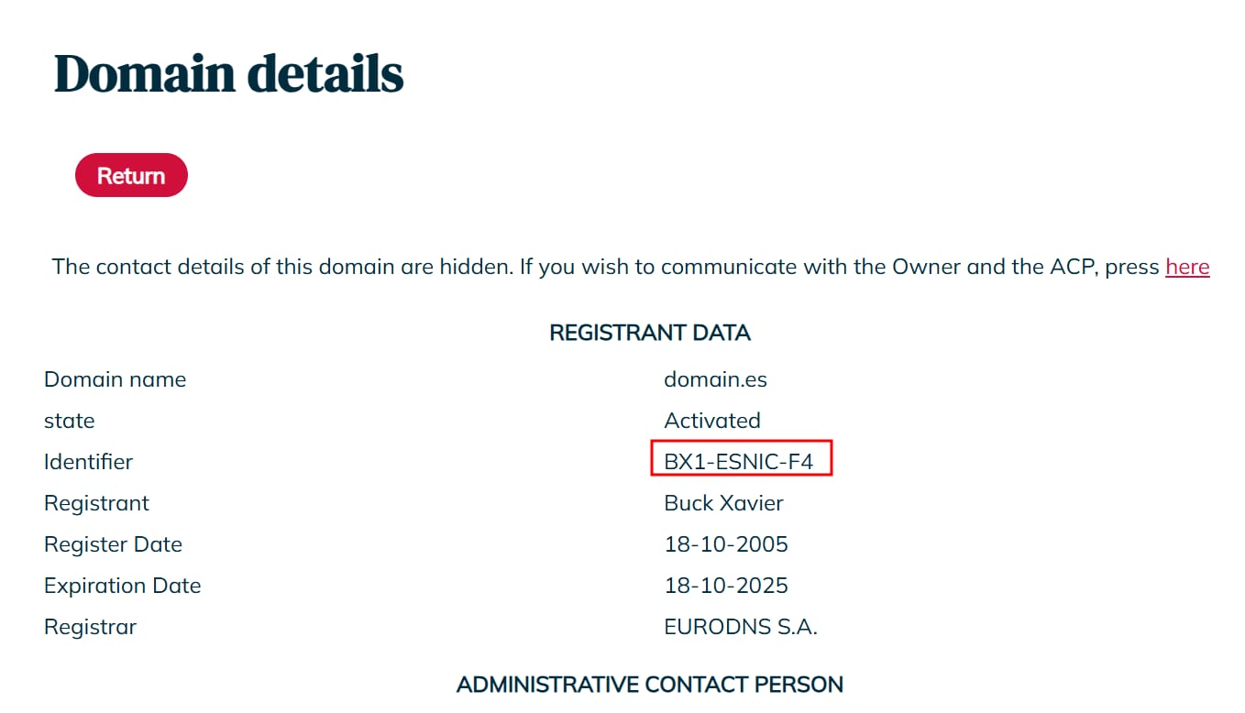Click the 'Registrar' field label
The height and width of the screenshot is (713, 1245).
point(90,627)
